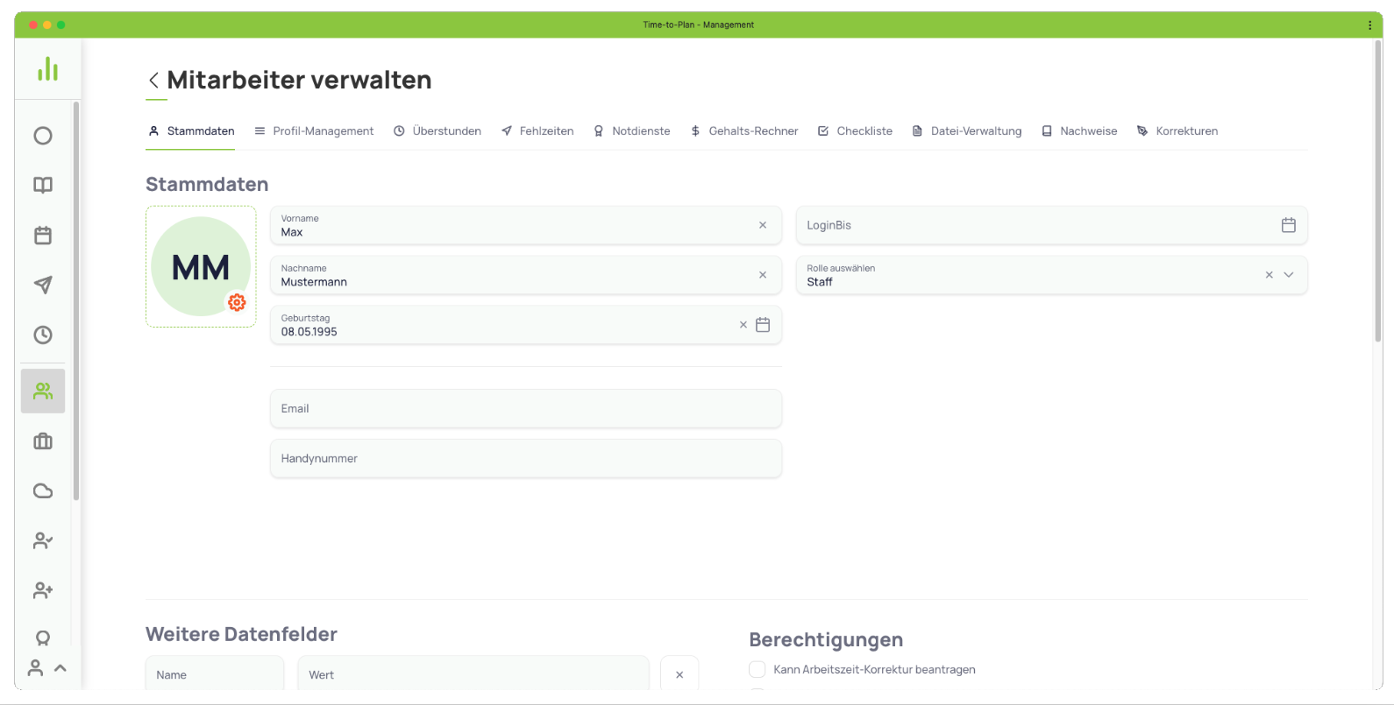Select the paper plane sidebar icon

[43, 286]
